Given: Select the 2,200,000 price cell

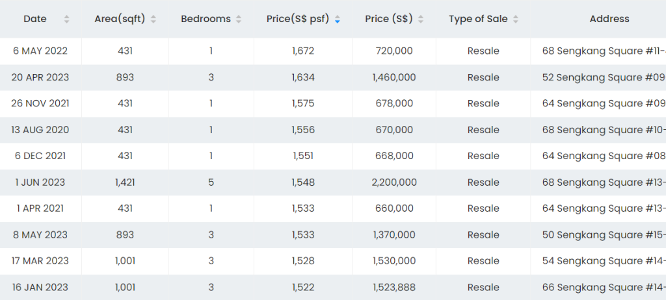Looking at the screenshot, I should pyautogui.click(x=393, y=182).
